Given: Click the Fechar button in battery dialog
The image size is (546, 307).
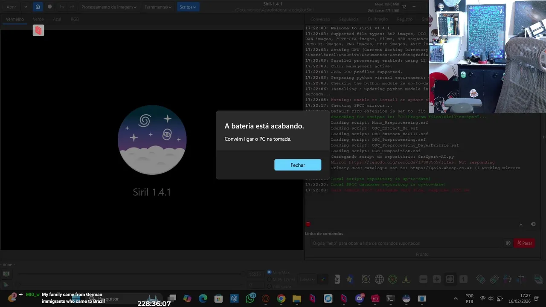Looking at the screenshot, I should (298, 165).
